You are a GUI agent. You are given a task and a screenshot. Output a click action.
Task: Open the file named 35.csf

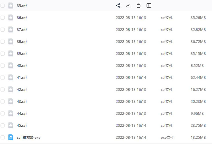pyautogui.click(x=22, y=6)
